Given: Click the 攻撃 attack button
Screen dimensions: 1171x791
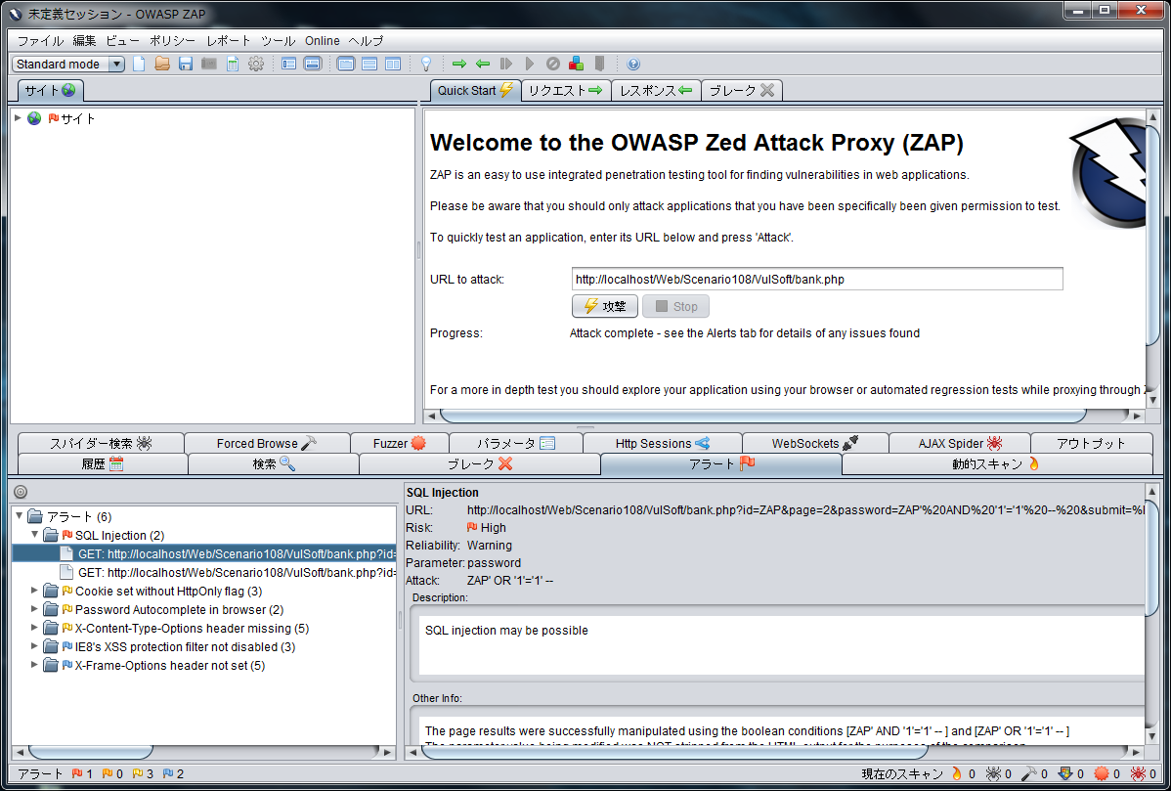Looking at the screenshot, I should pyautogui.click(x=605, y=306).
